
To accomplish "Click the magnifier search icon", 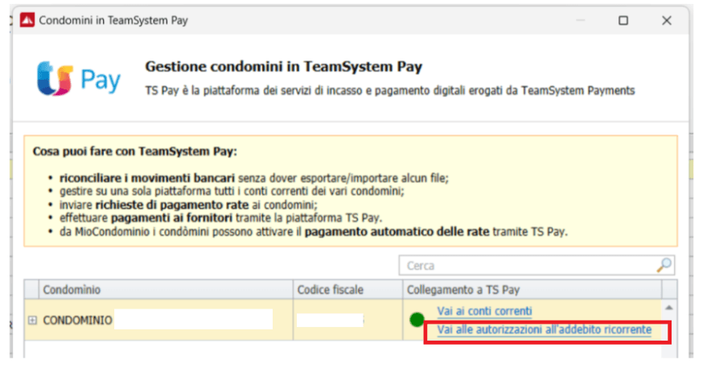I will [x=664, y=265].
